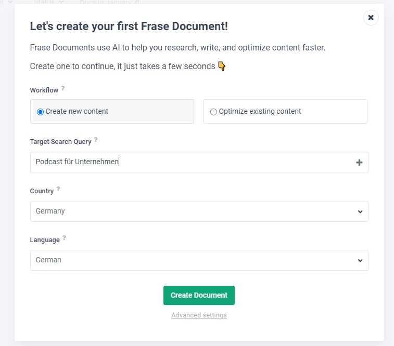The height and width of the screenshot is (346, 394).
Task: Click the pointing hand emoji
Action: point(222,66)
